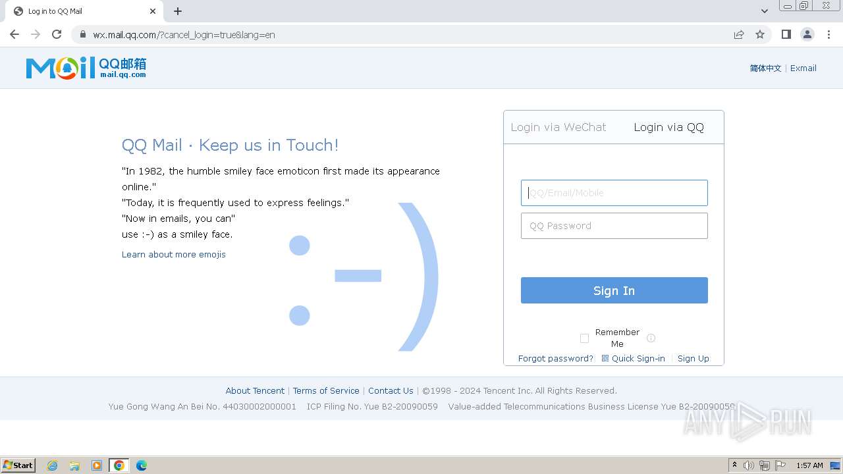Close the Log in to QQ Mail tab
The width and height of the screenshot is (843, 474).
pos(153,11)
